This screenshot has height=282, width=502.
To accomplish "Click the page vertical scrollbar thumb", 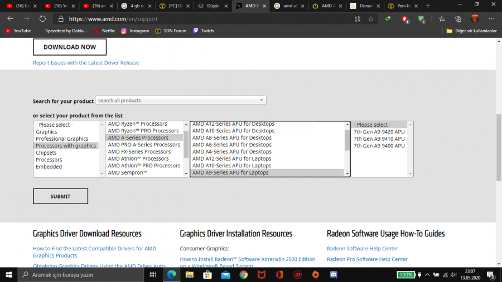I will 499,147.
